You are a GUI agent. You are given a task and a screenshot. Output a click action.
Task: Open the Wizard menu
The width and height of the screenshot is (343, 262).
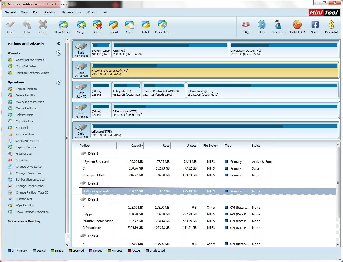[91, 12]
